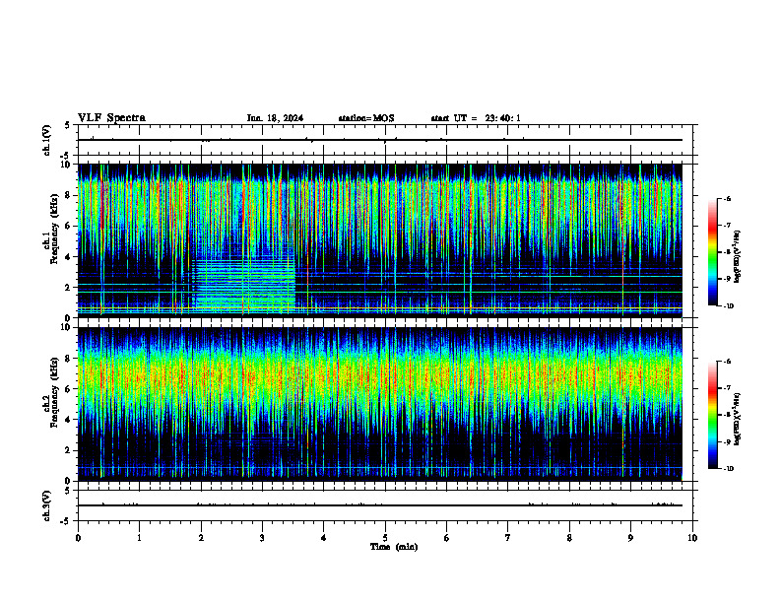The image size is (780, 603).
Task: Click time axis tick label '6'
Action: tap(446, 538)
